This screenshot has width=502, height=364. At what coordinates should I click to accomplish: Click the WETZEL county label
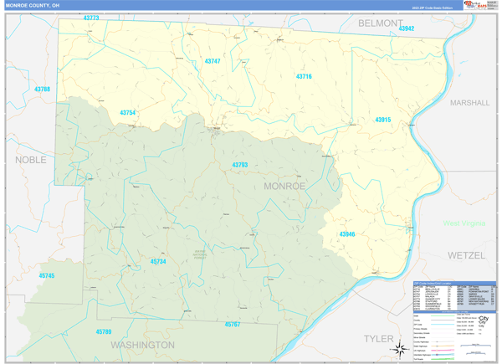pyautogui.click(x=466, y=254)
